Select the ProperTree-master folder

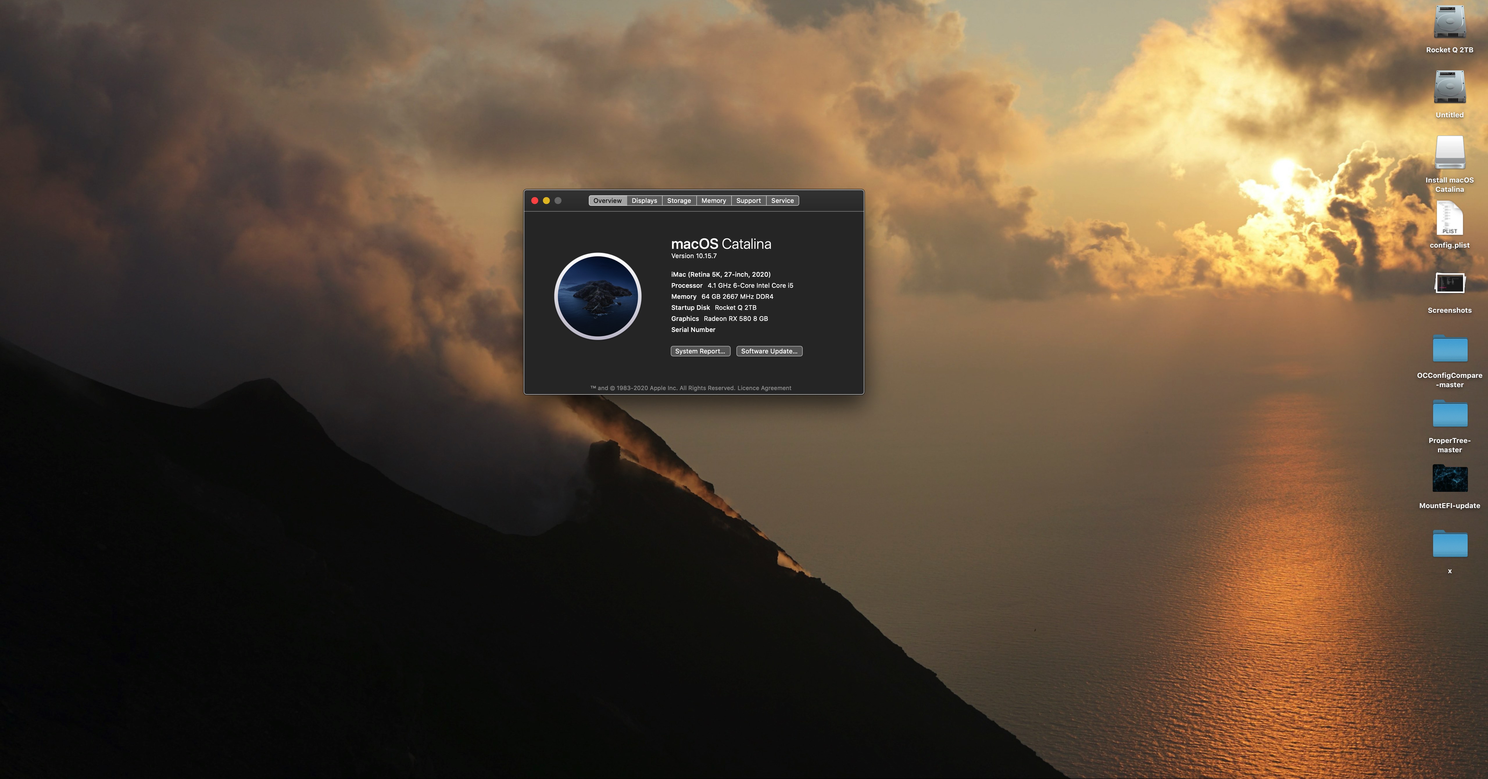1449,414
